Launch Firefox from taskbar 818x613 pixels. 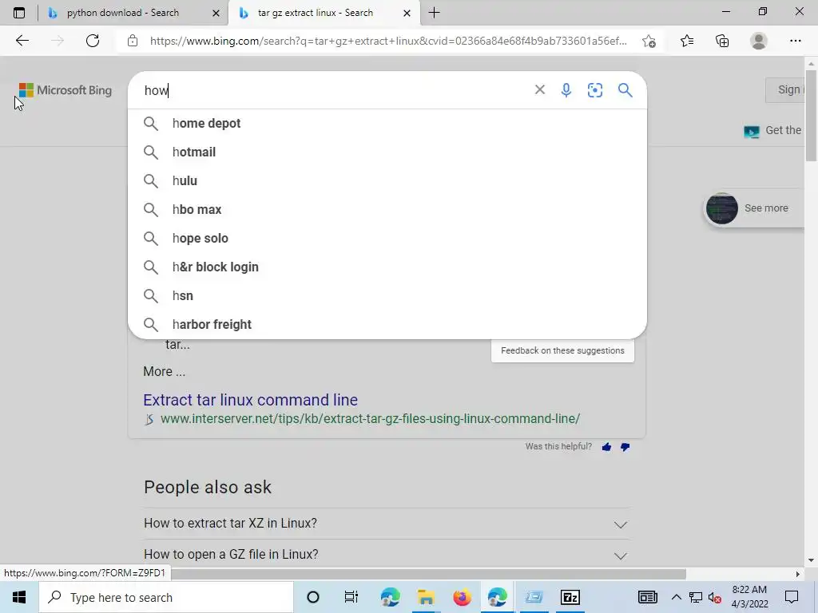click(x=462, y=597)
